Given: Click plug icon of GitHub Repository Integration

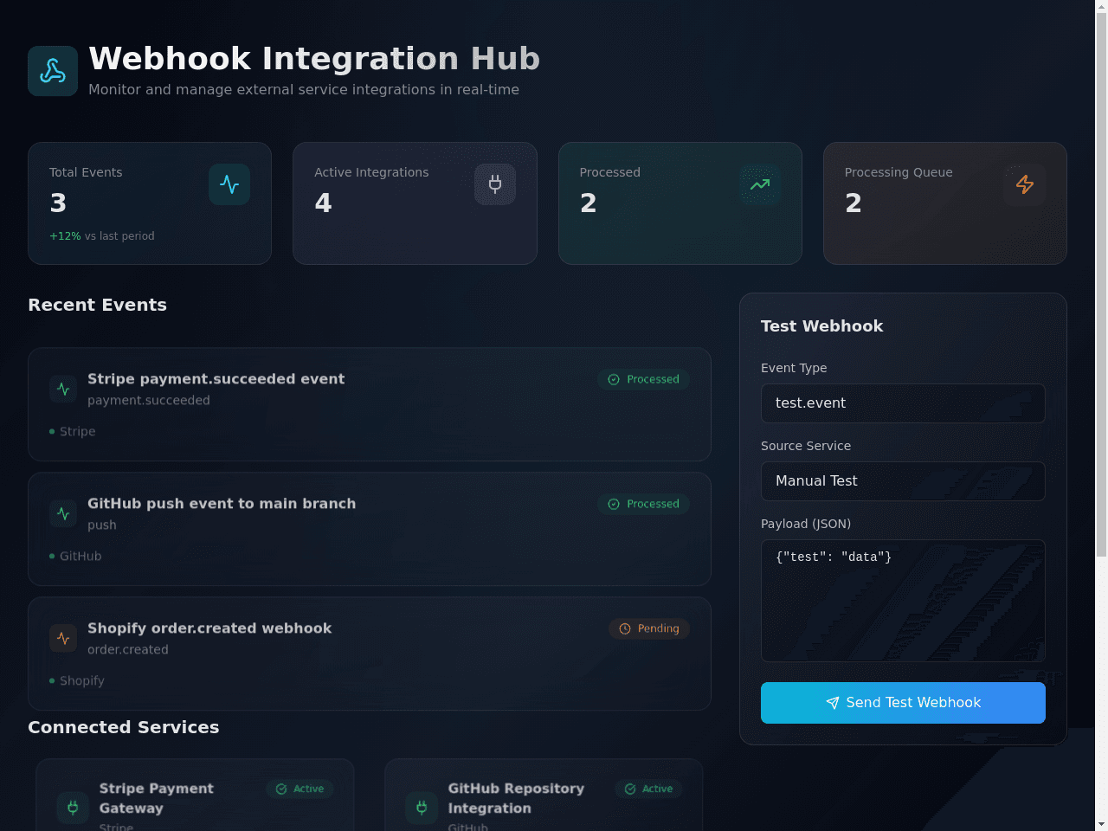Looking at the screenshot, I should tap(422, 808).
